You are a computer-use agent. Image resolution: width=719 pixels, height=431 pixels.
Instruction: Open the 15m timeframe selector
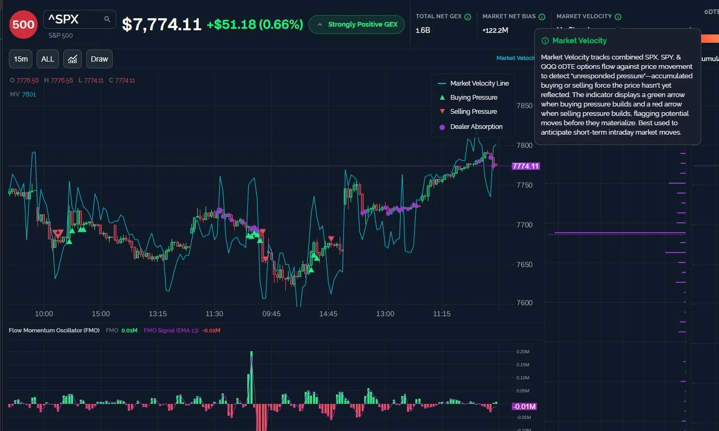coord(21,59)
